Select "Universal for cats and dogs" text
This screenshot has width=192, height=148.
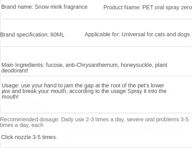click(156, 35)
